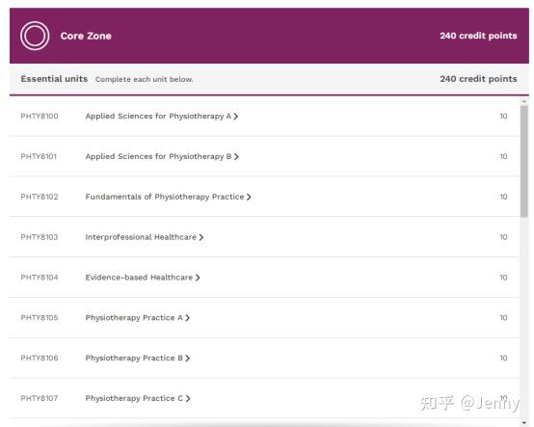Viewport: 534px width, 427px height.
Task: Open Fundamentals of Physiotherapy Practice unit
Action: tap(165, 197)
